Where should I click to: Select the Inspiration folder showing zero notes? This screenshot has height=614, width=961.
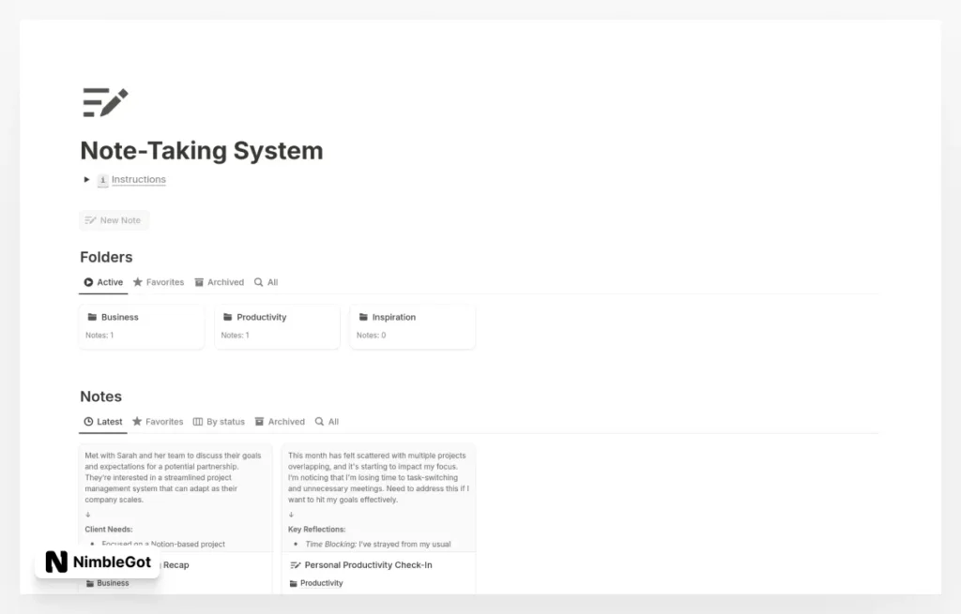(x=411, y=325)
